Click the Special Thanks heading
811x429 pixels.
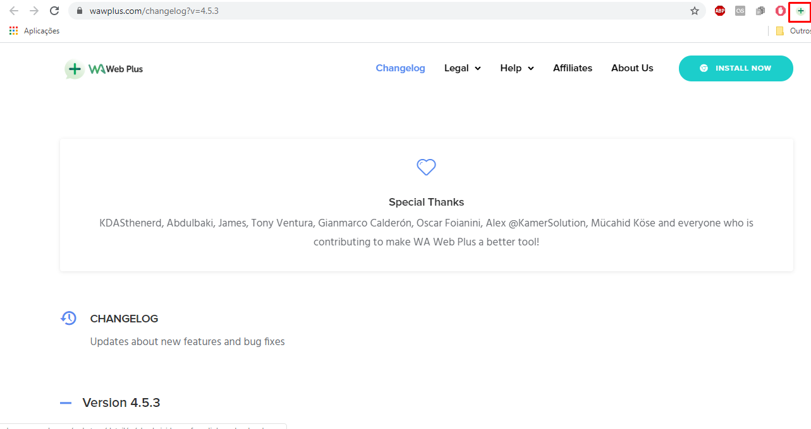427,202
